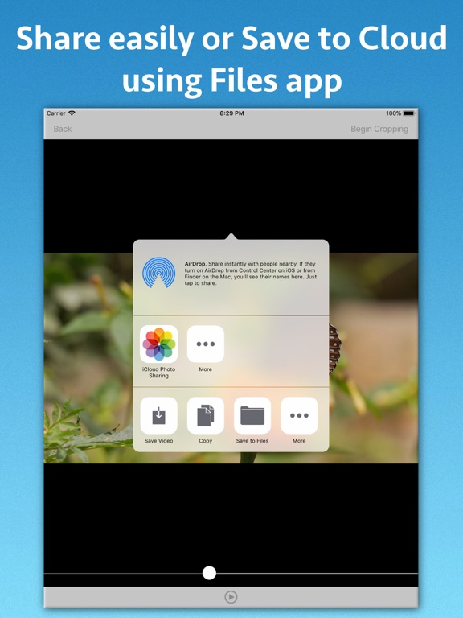This screenshot has width=463, height=618.
Task: Tap Begin Cropping
Action: (x=379, y=129)
